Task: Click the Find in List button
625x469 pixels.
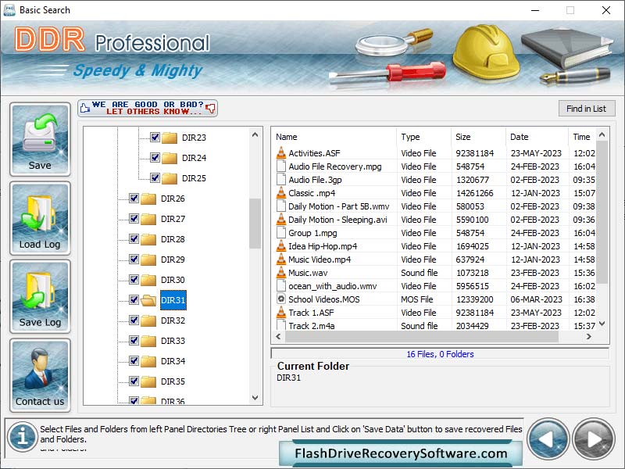Action: 587,109
